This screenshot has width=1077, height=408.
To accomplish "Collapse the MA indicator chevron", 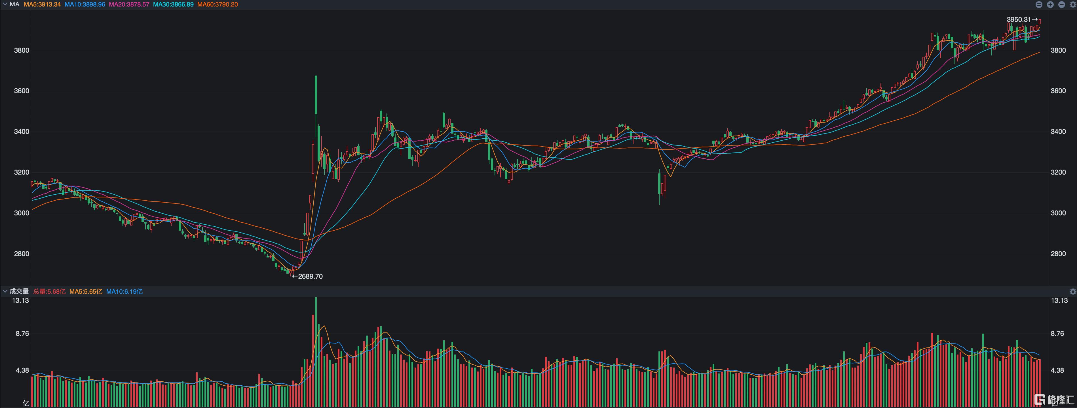I will point(5,4).
